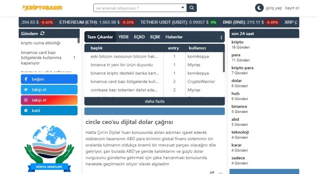This screenshot has width=317, height=174.
Task: Click the entry column header
Action: point(174,48)
